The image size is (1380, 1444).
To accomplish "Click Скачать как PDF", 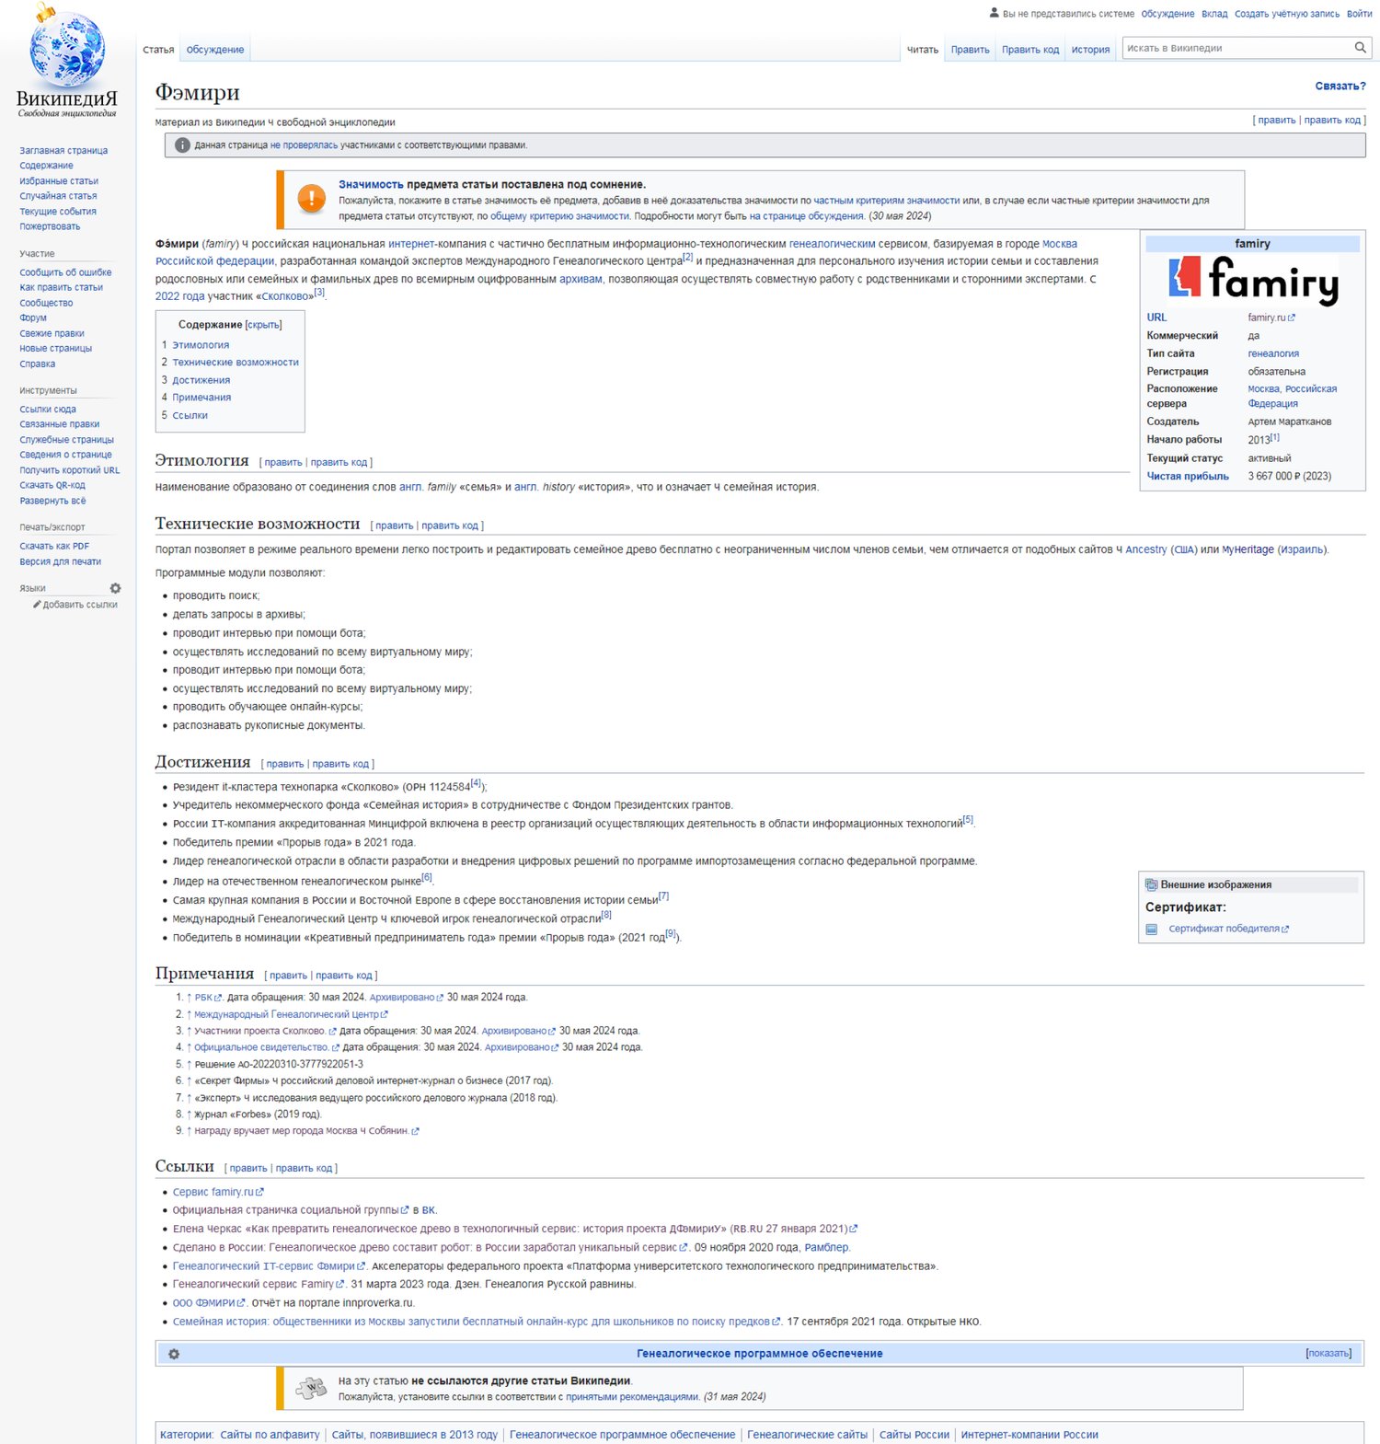I will [54, 547].
